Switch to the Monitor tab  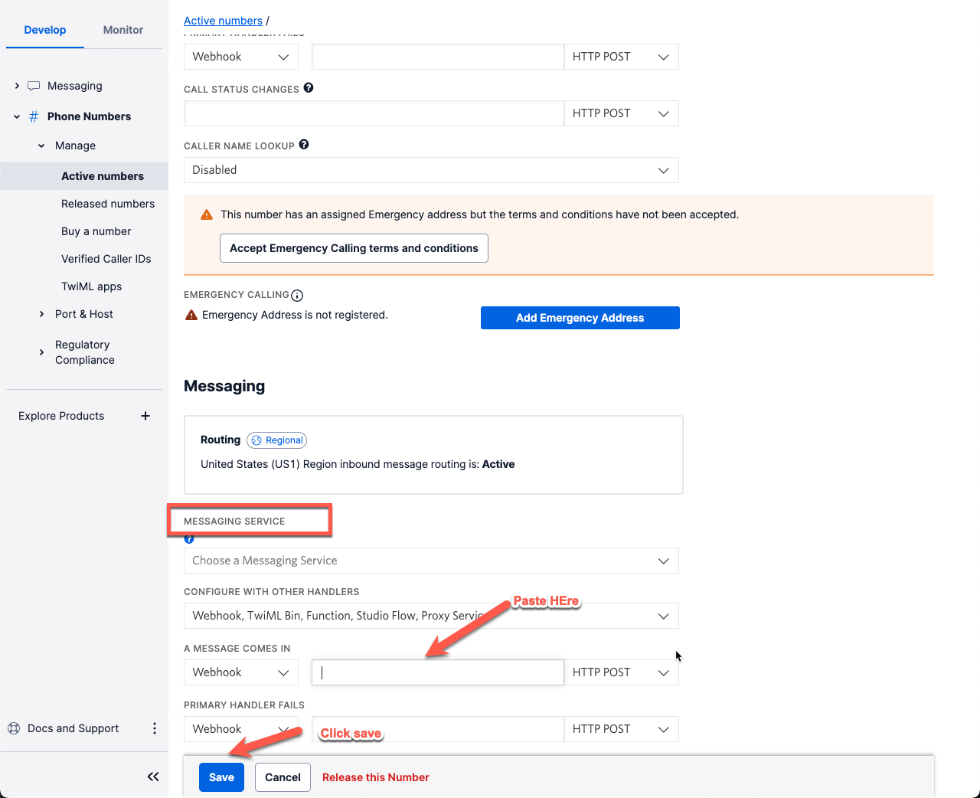tap(123, 30)
